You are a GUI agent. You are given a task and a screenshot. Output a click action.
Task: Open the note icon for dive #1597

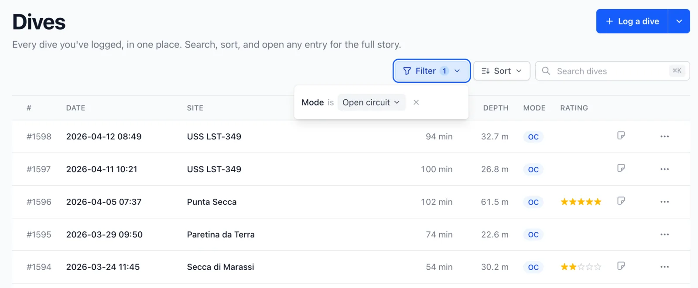[621, 168]
